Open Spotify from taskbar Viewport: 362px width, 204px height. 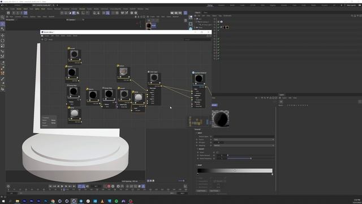tap(117, 201)
